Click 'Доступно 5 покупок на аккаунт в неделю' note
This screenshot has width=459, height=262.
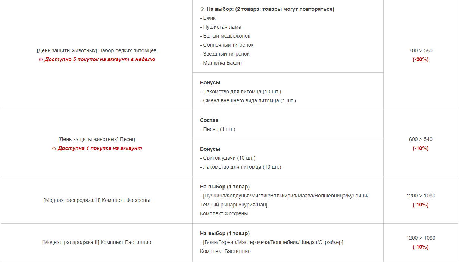(x=97, y=59)
